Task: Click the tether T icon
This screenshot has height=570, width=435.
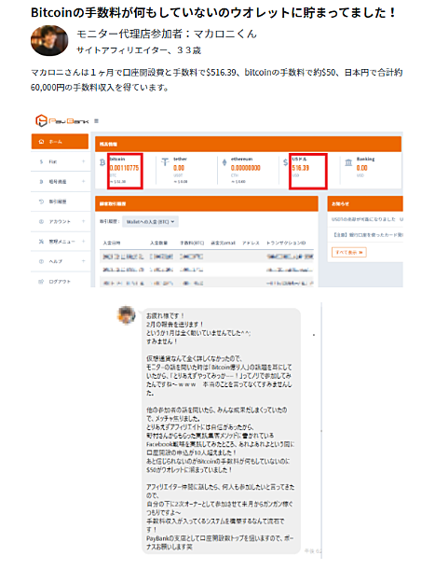Action: coord(165,161)
